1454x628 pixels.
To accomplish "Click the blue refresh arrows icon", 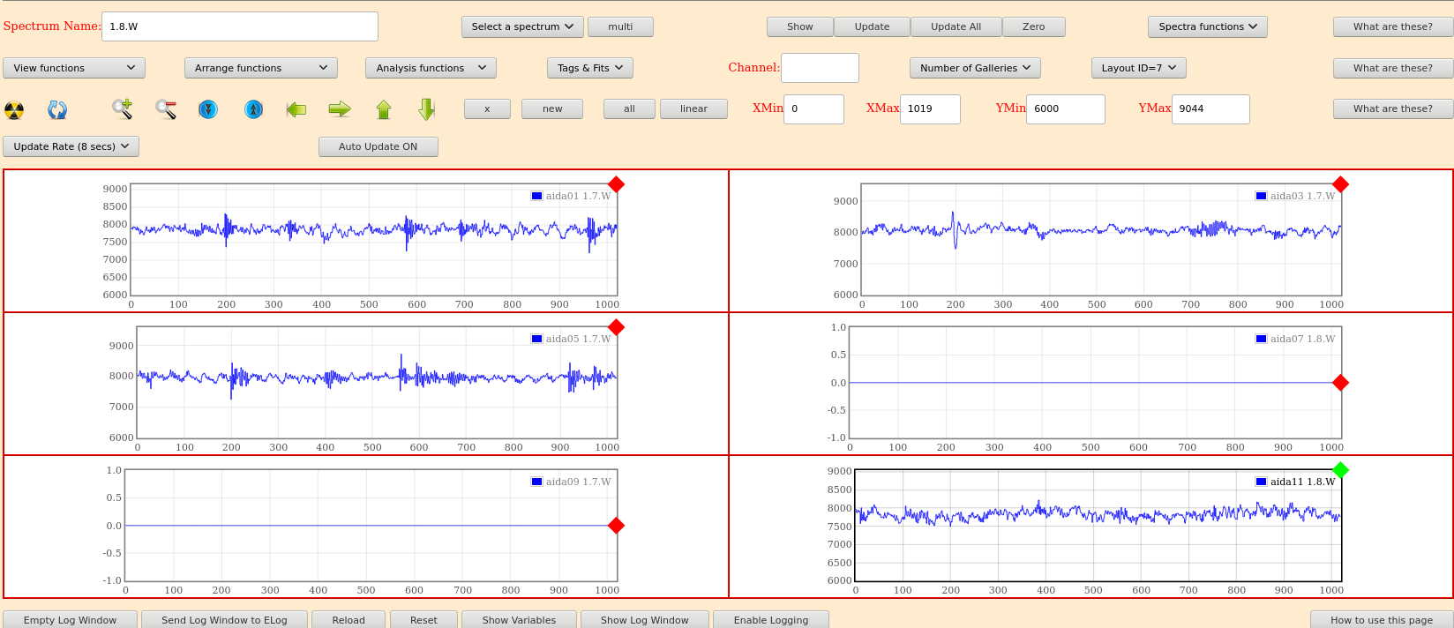I will (57, 109).
